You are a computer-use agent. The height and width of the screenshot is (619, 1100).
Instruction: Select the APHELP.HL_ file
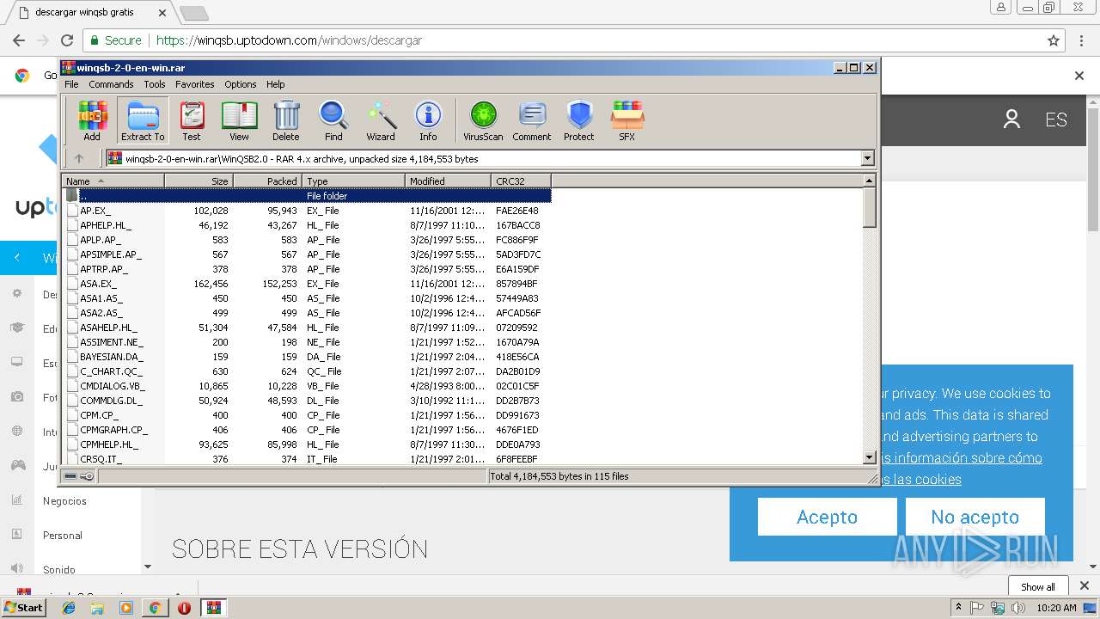tap(307, 225)
